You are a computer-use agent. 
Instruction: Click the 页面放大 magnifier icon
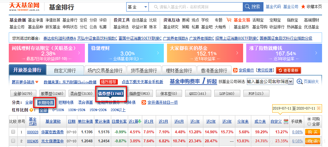[299, 81]
